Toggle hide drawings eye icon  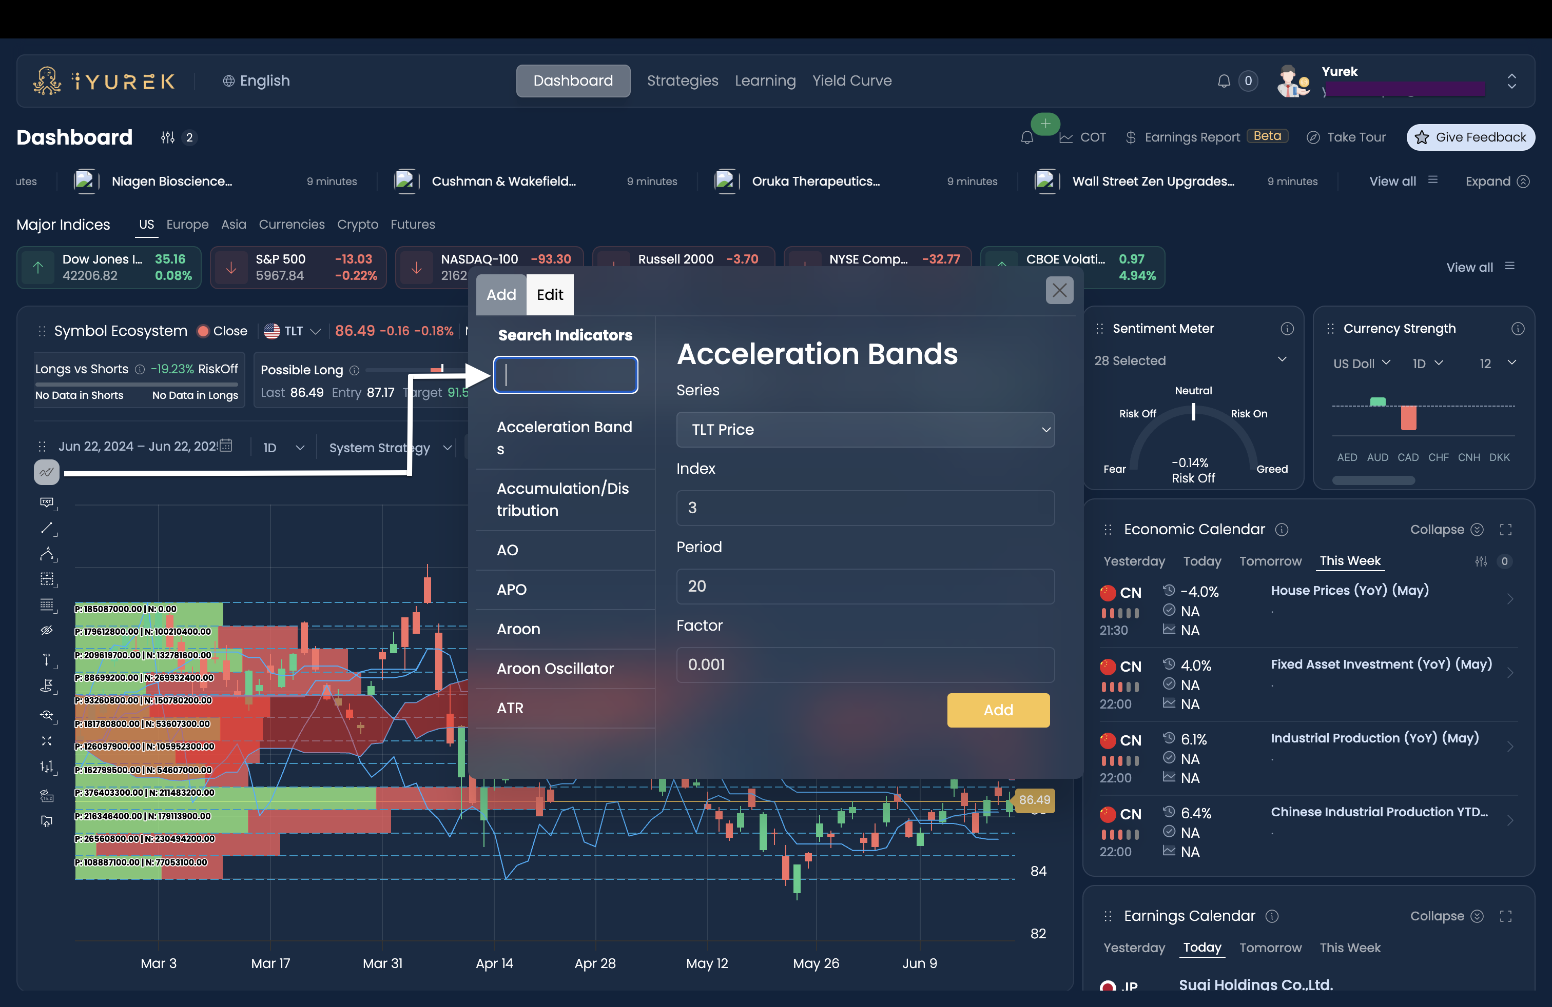46,631
